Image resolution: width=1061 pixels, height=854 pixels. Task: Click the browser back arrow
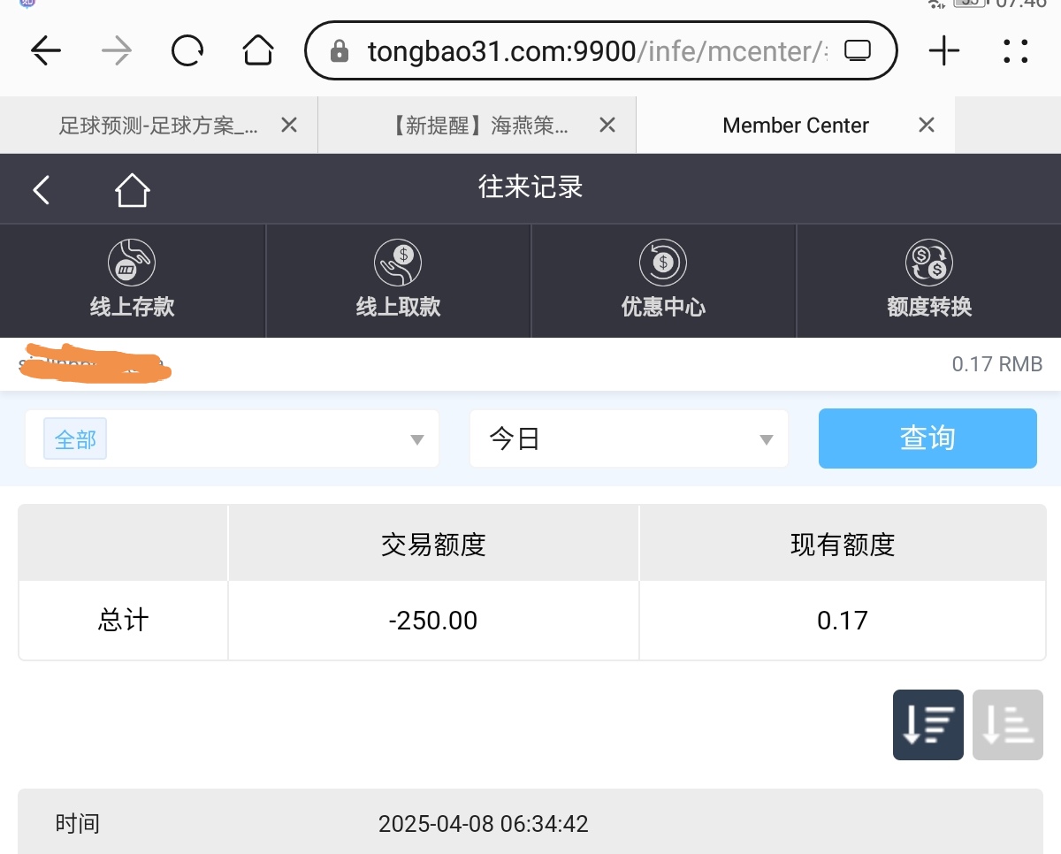46,51
